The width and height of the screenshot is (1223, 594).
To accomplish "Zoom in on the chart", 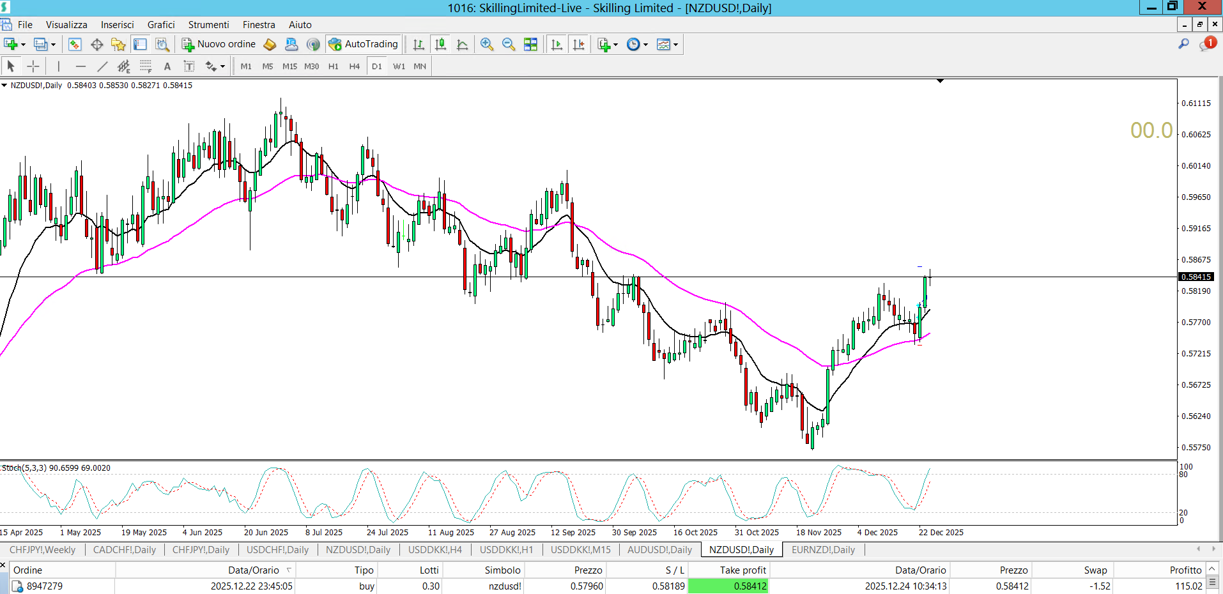I will (487, 44).
